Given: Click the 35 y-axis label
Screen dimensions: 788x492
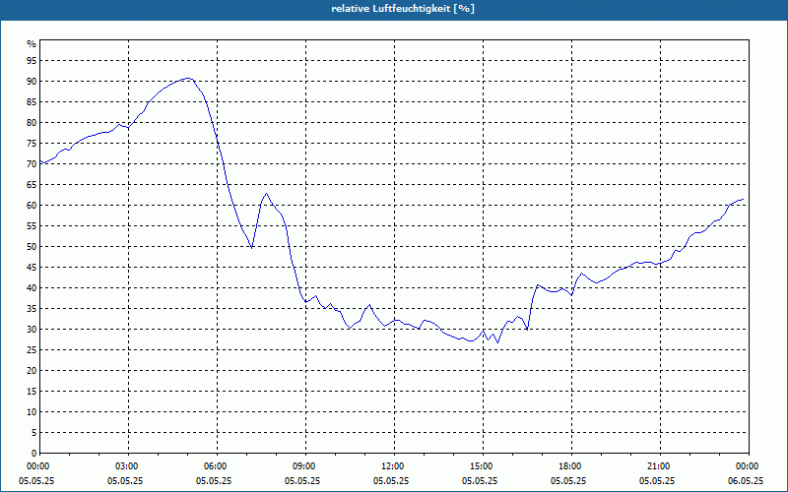Looking at the screenshot, I should 32,309.
